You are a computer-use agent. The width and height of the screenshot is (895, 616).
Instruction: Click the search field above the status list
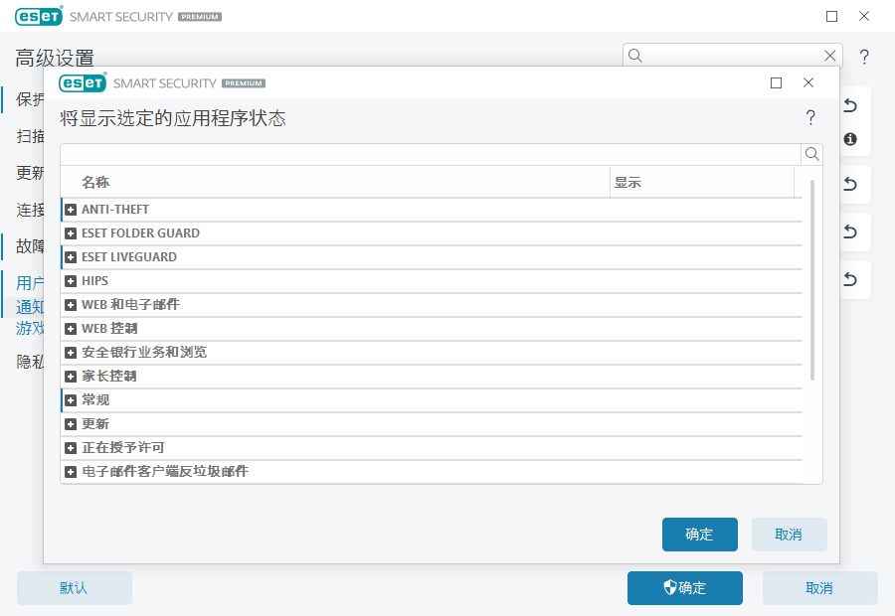430,154
